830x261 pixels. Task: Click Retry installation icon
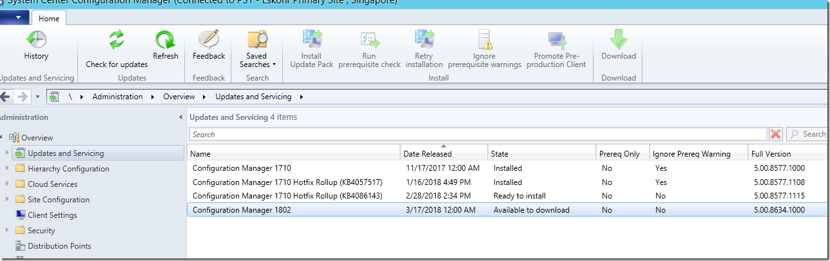click(425, 40)
